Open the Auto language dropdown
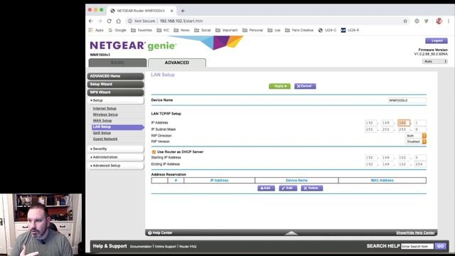 point(434,62)
